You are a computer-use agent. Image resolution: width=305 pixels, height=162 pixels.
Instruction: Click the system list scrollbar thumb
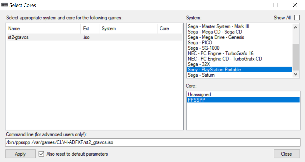[296, 57]
